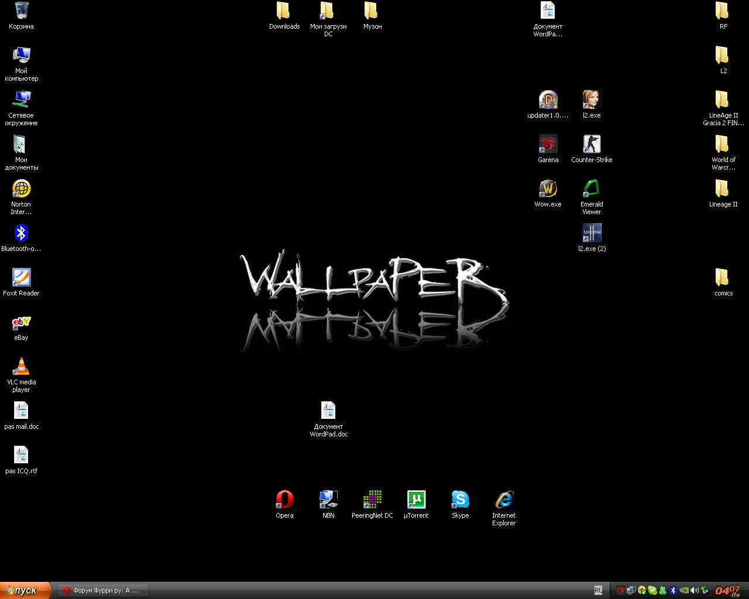749x599 pixels.
Task: Click the Wow.exe game icon
Action: pos(548,189)
